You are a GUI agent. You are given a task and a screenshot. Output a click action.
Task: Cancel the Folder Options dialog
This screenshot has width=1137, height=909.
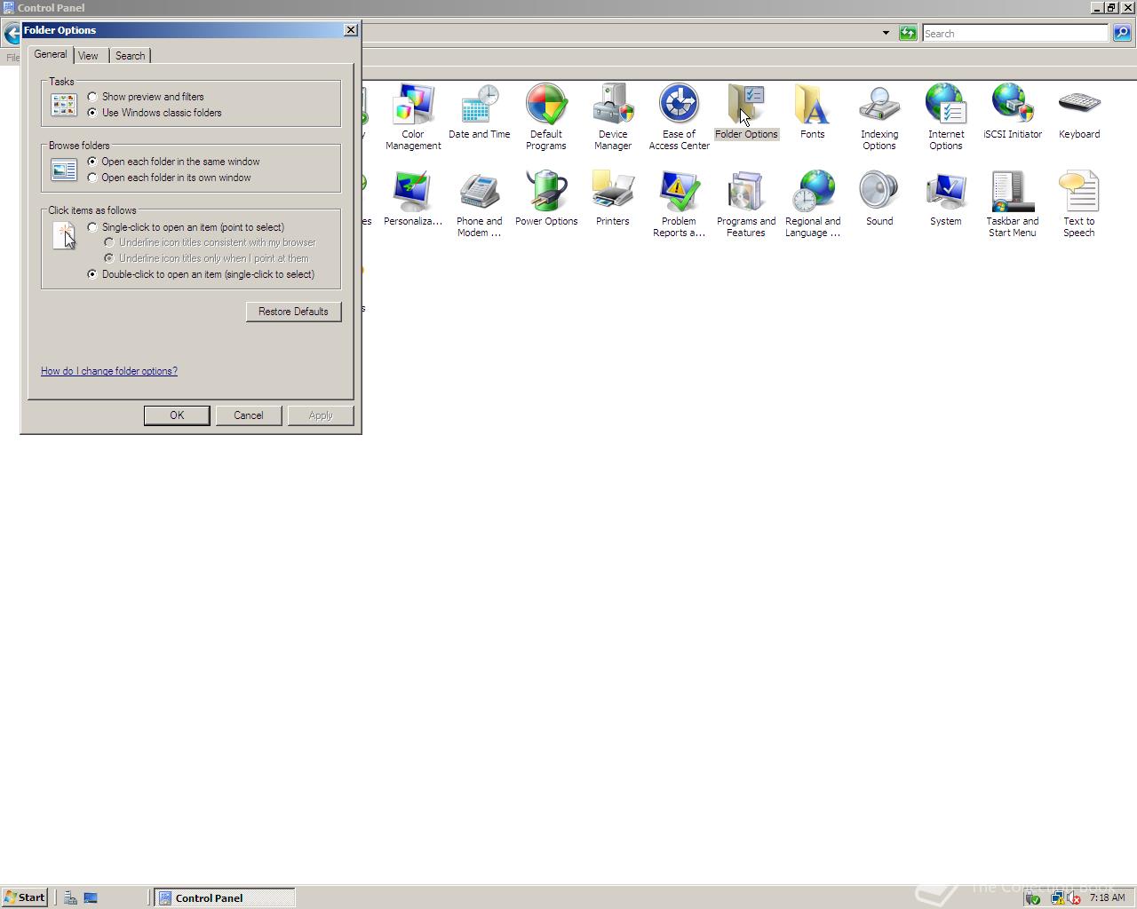pos(249,415)
